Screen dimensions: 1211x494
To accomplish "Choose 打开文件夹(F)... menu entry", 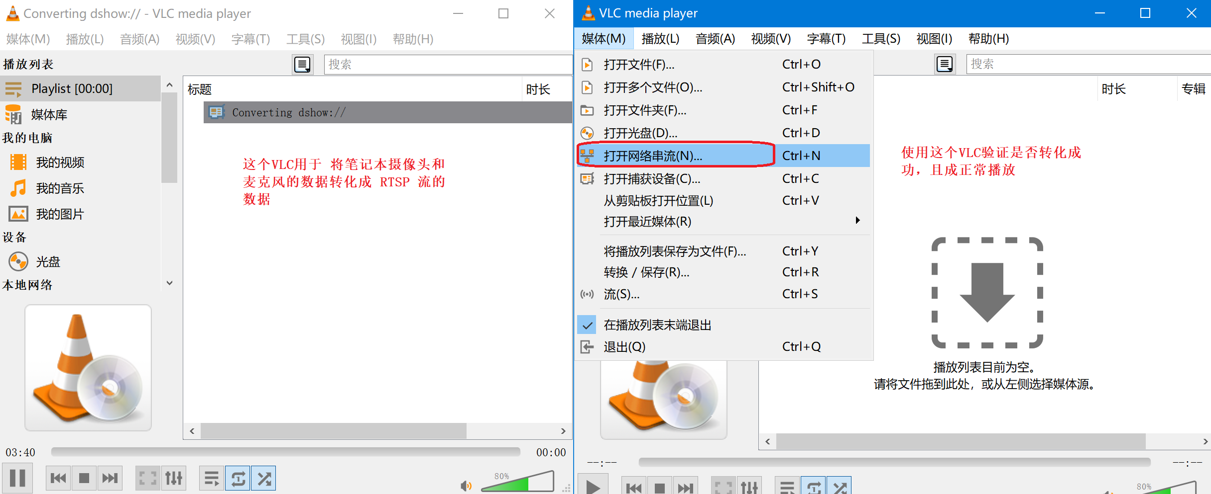I will coord(724,110).
